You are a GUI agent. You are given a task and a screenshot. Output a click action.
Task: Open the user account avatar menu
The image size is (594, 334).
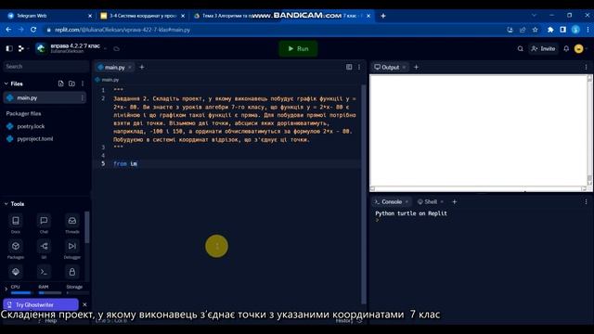pyautogui.click(x=578, y=48)
